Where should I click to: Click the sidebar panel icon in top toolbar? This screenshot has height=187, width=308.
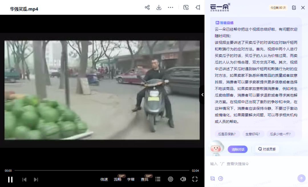pos(198,7)
